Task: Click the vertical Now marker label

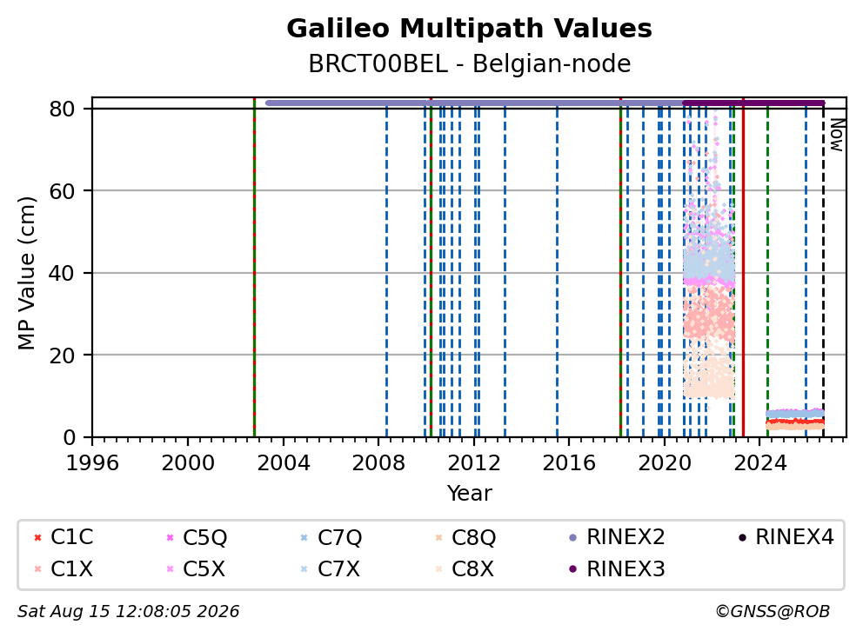Action: 837,136
